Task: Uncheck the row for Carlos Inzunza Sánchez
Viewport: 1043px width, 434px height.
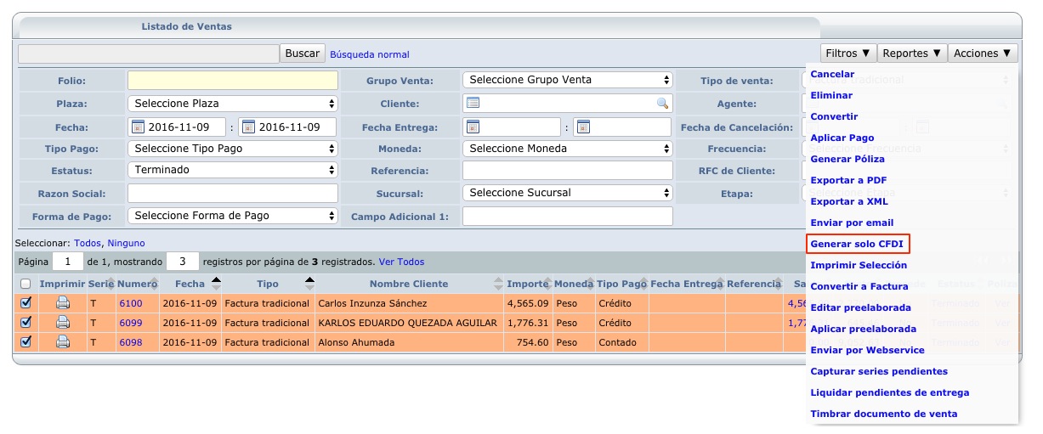Action: pos(26,302)
